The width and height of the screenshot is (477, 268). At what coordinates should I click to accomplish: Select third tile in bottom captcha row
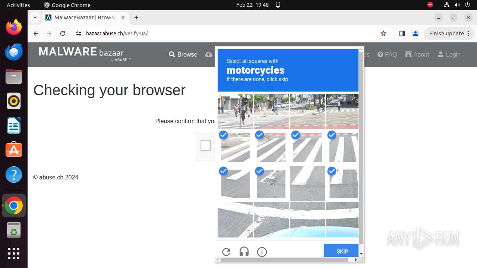click(307, 220)
